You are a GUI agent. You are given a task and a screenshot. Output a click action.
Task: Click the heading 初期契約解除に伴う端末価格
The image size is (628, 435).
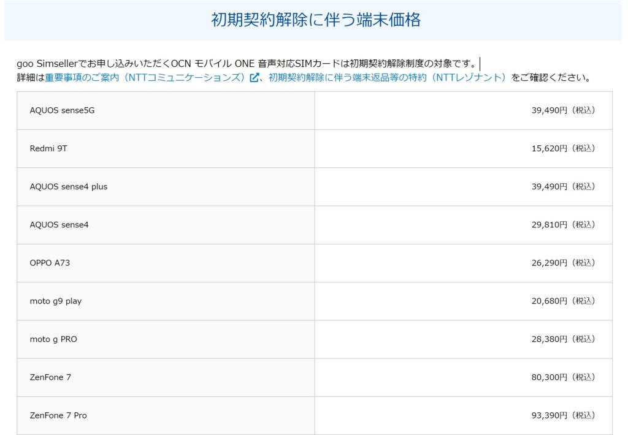point(316,20)
